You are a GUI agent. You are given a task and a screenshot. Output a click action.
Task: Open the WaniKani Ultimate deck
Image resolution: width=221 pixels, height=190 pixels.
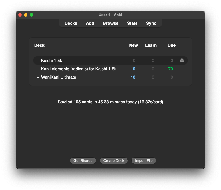[x=59, y=77]
